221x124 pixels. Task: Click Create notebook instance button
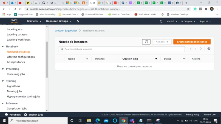coord(192,42)
